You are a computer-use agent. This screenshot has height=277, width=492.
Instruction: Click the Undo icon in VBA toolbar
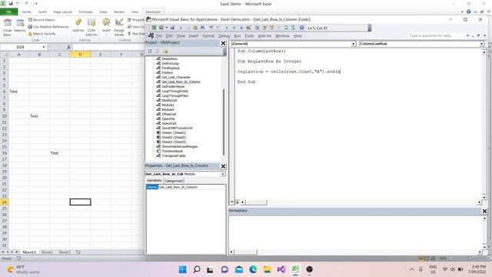click(211, 28)
